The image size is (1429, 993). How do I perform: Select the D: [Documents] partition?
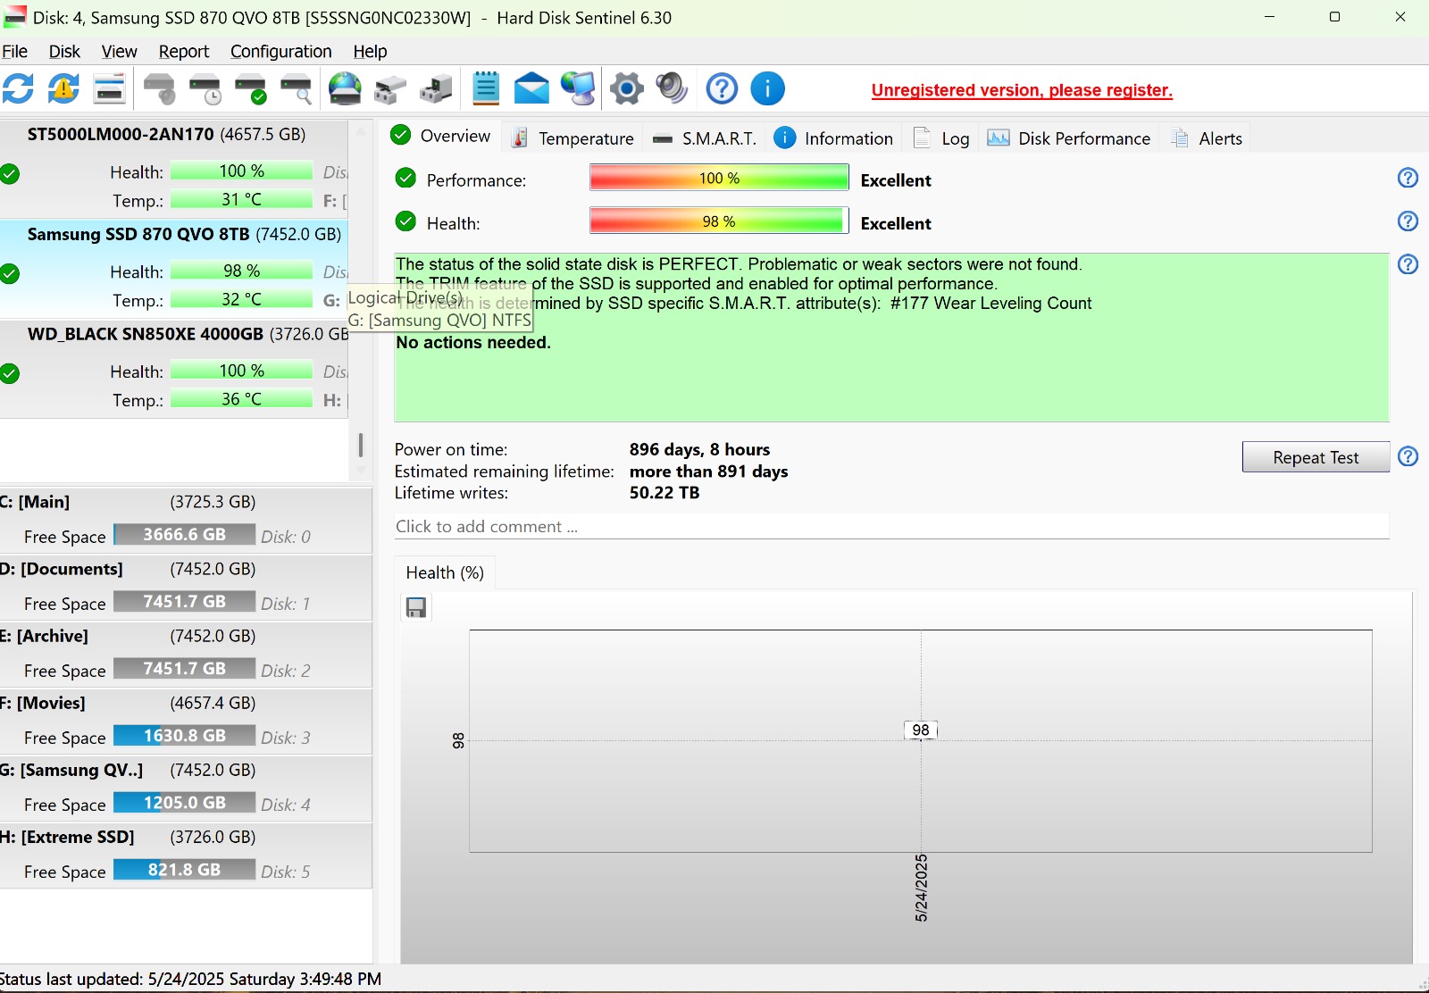[186, 588]
